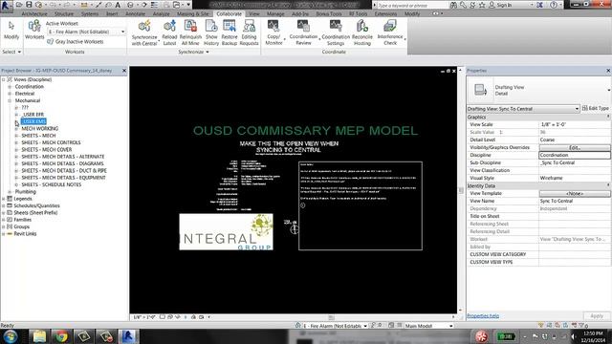Expand the Plumbing node
Viewport: 612px width, 344px height.
(10, 192)
